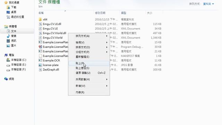Choose 貼上(P) in the context menu

[x=89, y=63]
